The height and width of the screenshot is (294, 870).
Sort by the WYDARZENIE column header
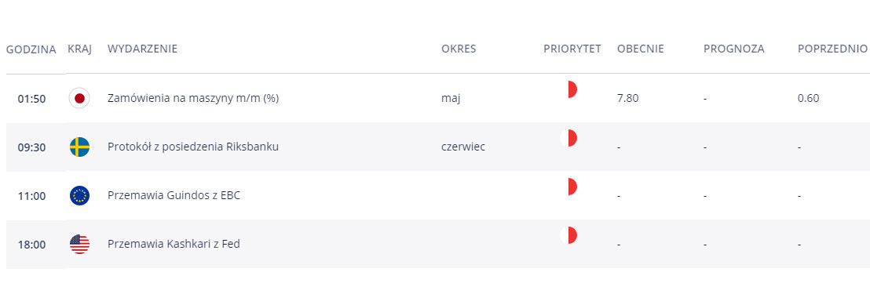(143, 49)
